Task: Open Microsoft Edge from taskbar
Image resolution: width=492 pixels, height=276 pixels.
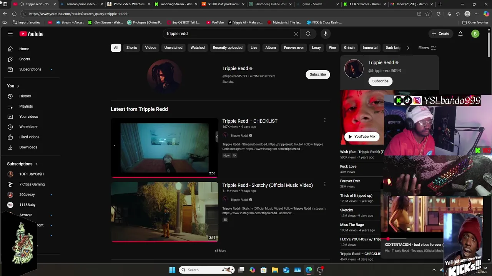Action: click(x=309, y=270)
